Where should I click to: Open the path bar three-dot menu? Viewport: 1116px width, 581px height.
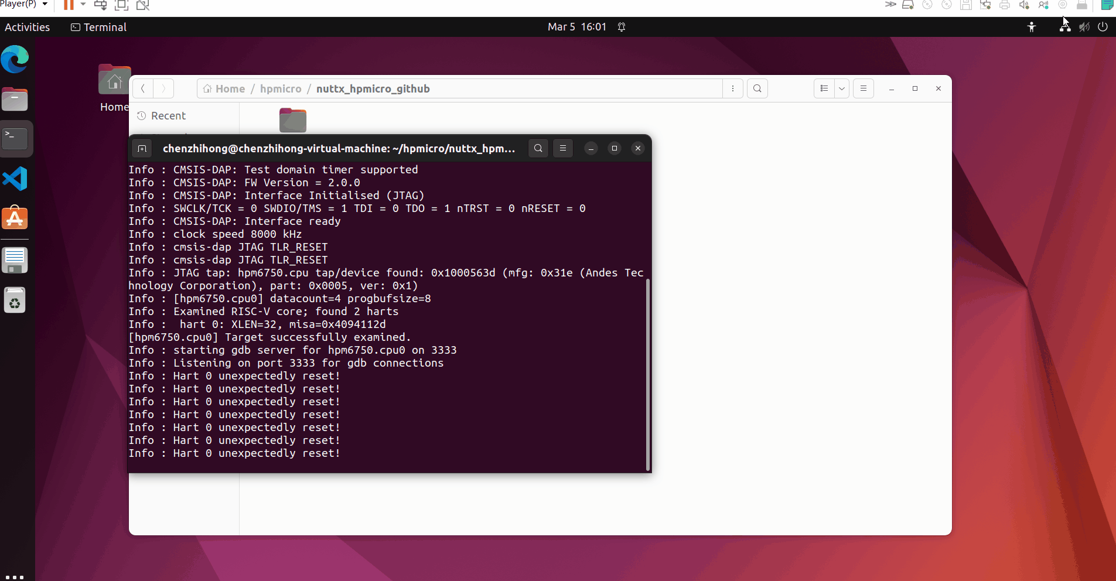click(733, 89)
